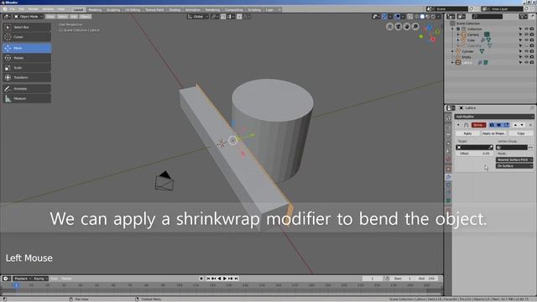
Task: Select the Move tool
Action: tap(27, 49)
